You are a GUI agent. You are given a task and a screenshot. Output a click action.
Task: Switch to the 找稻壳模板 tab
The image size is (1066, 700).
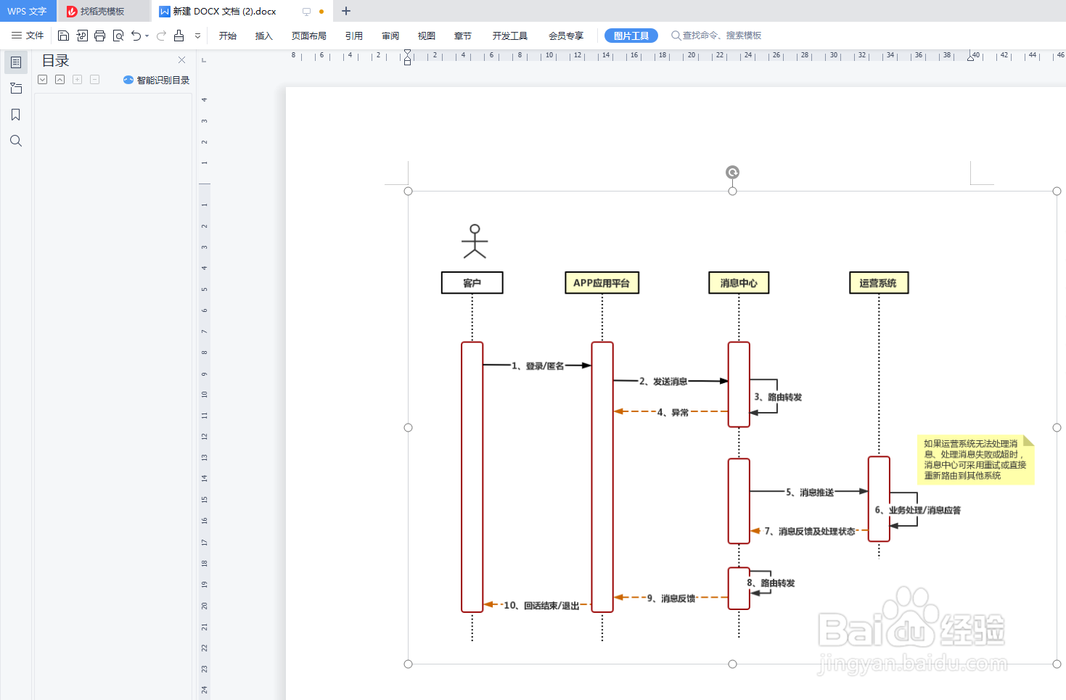(x=103, y=11)
